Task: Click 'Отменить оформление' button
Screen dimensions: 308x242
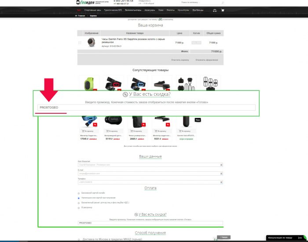Action: (207, 59)
